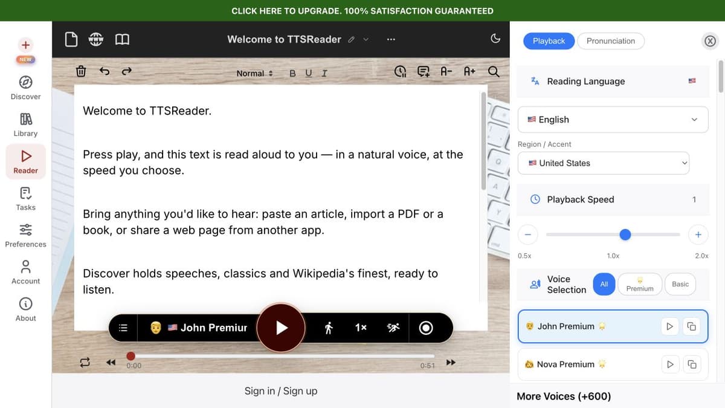
Task: Click the running faster speed icon
Action: pyautogui.click(x=393, y=328)
